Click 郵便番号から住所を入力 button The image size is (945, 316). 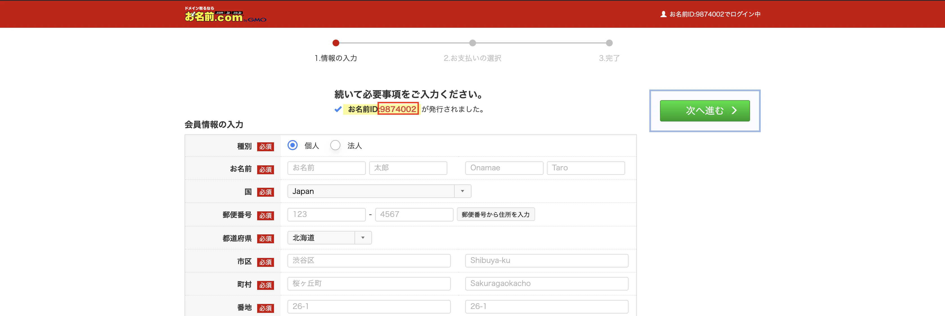tap(496, 214)
